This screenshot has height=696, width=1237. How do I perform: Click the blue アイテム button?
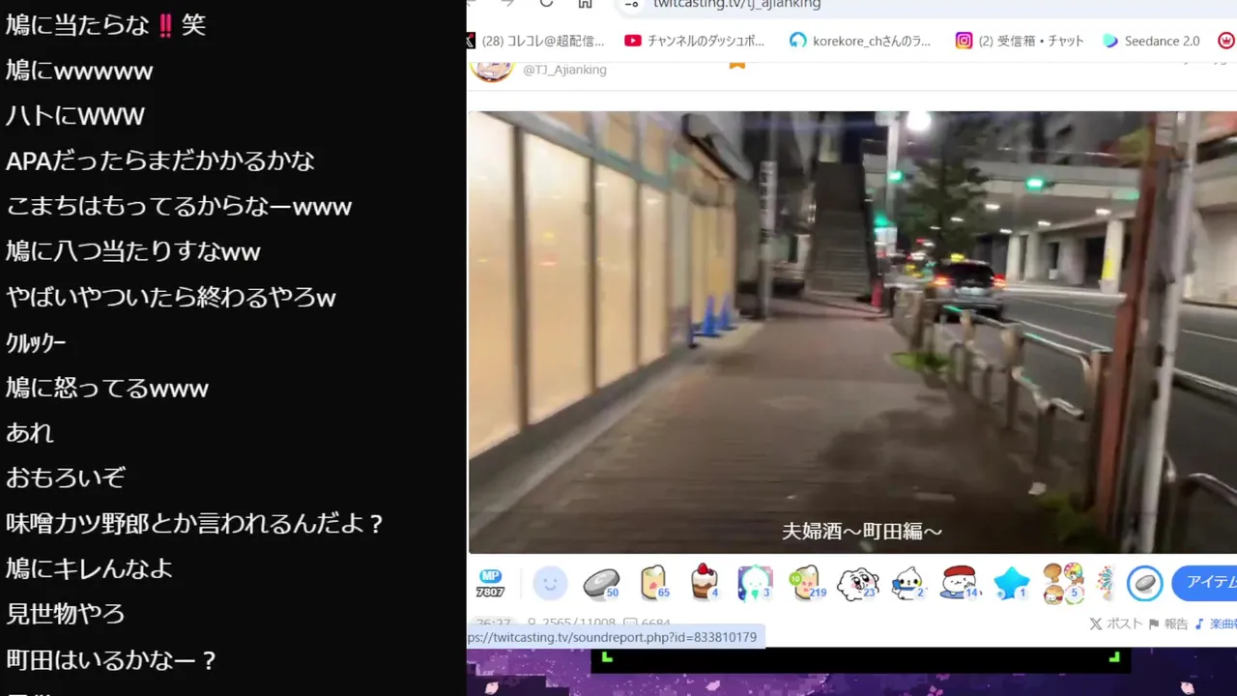pyautogui.click(x=1205, y=583)
